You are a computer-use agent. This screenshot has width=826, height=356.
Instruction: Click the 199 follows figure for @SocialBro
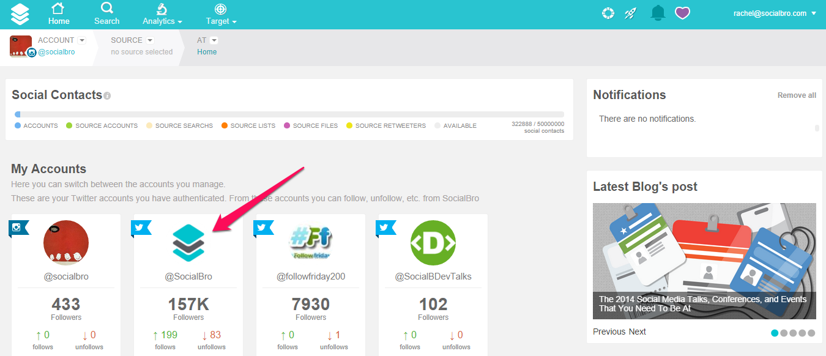tap(165, 335)
